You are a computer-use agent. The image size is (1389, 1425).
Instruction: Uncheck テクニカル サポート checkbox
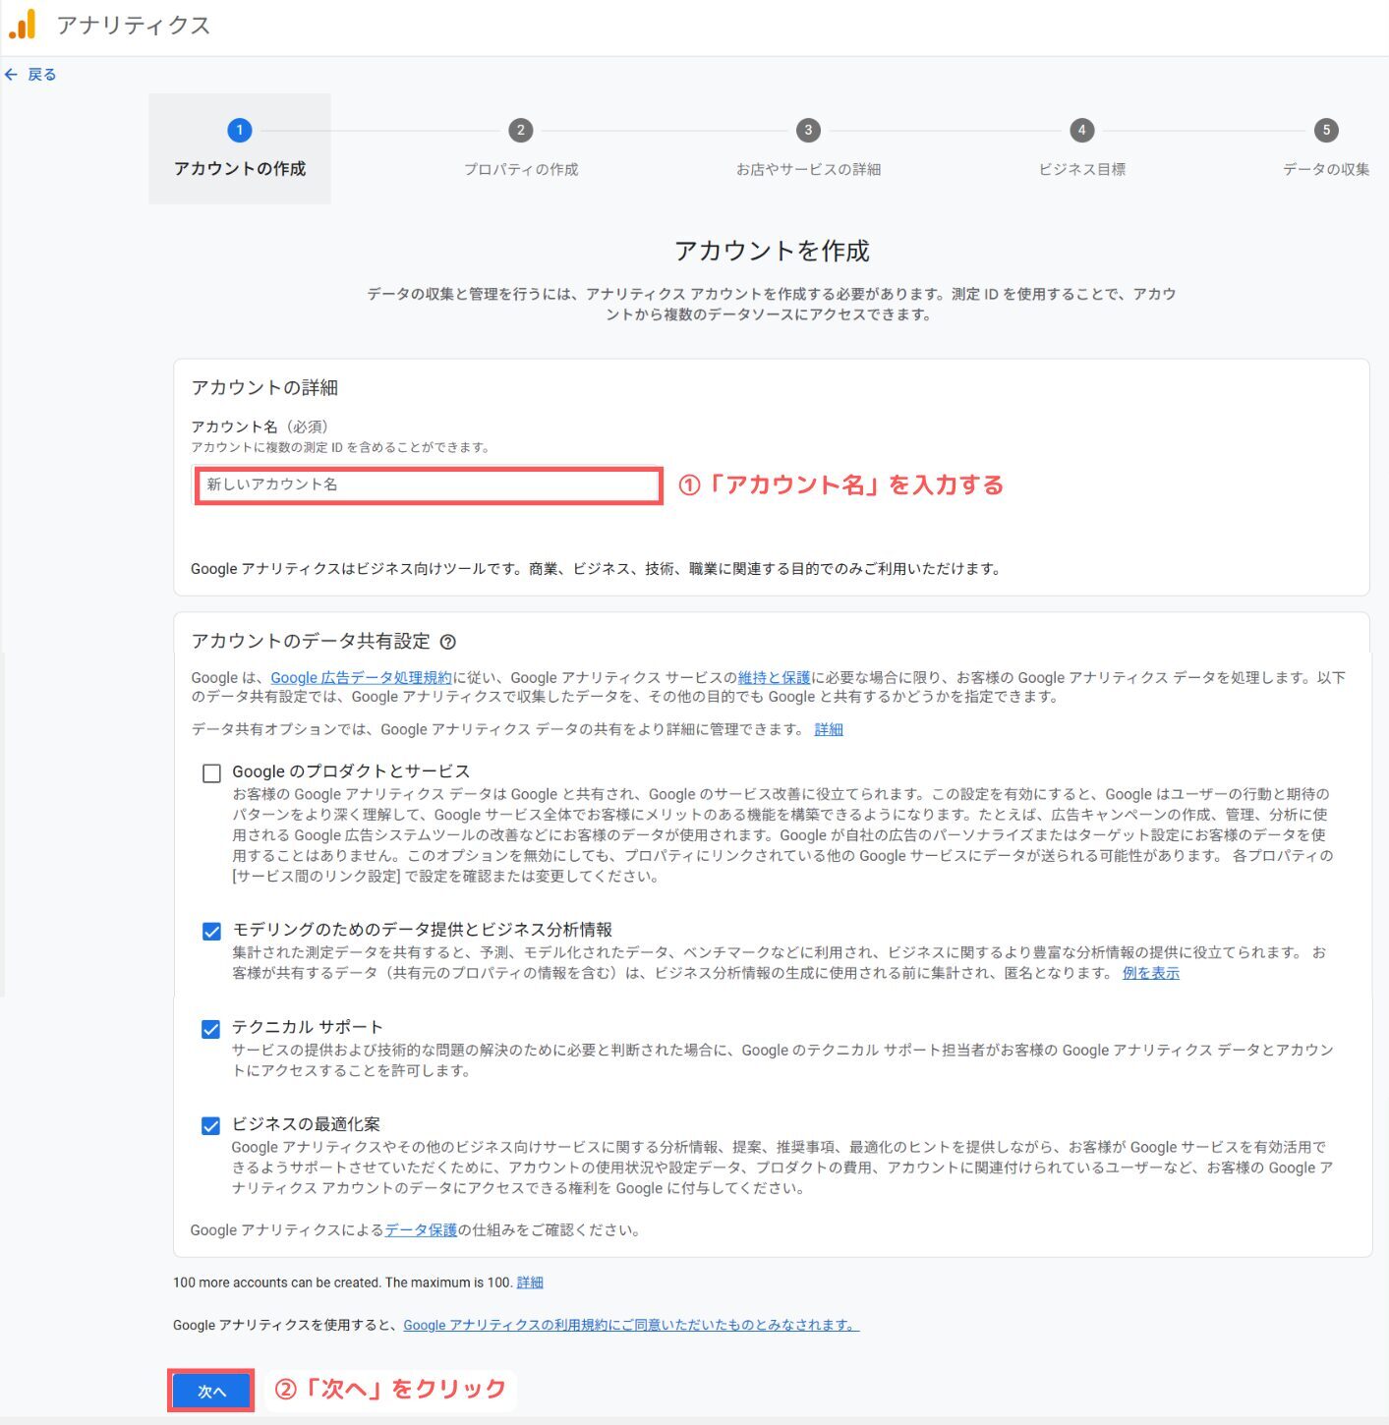[210, 1029]
